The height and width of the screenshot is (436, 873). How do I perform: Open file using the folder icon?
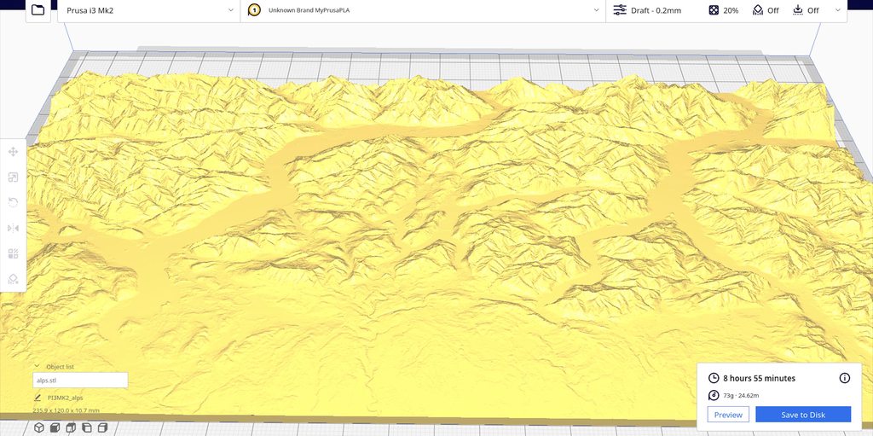(38, 10)
